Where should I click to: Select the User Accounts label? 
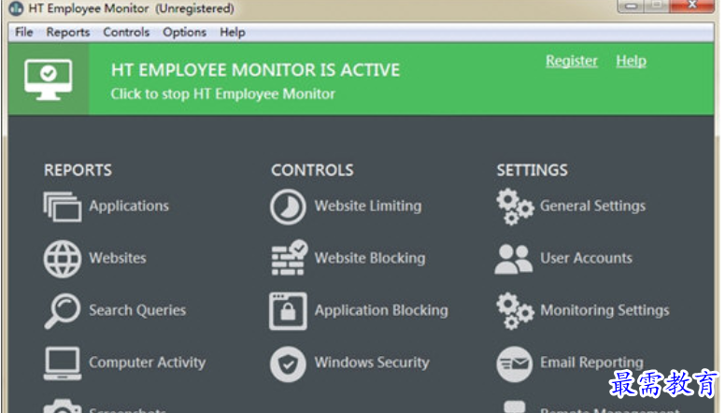coord(587,258)
